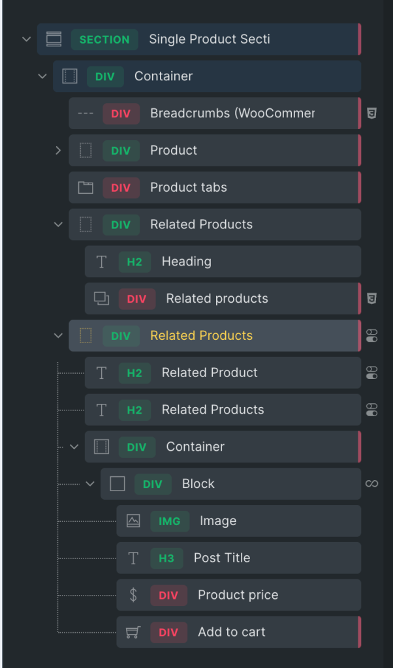This screenshot has height=668, width=393.
Task: Select the Product tabs element
Action: tap(189, 188)
